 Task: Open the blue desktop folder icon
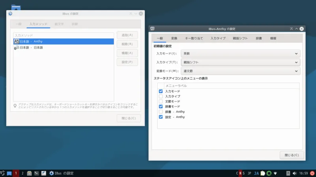[16, 7]
